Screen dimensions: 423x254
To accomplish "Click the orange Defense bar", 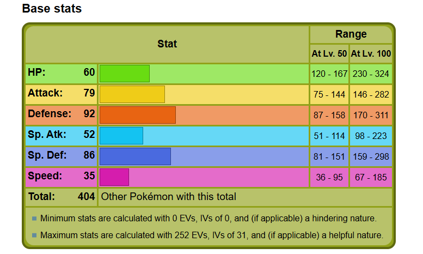I will point(138,115).
